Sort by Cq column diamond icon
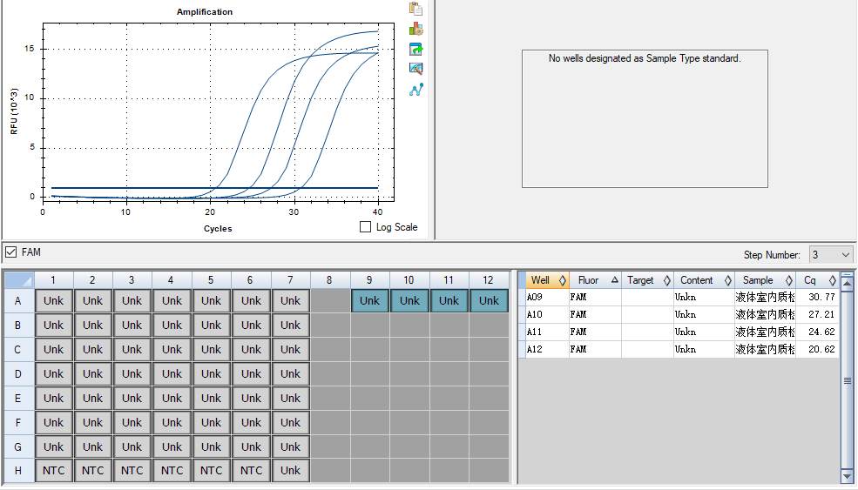Image resolution: width=858 pixels, height=490 pixels. 832,280
